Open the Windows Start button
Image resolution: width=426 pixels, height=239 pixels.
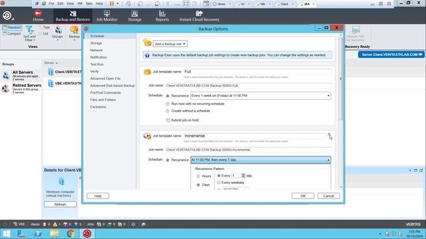point(6,234)
